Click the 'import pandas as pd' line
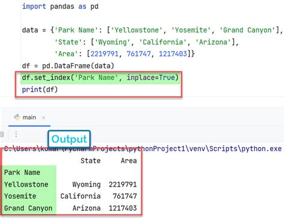This screenshot has height=219, width=285. [x=60, y=7]
